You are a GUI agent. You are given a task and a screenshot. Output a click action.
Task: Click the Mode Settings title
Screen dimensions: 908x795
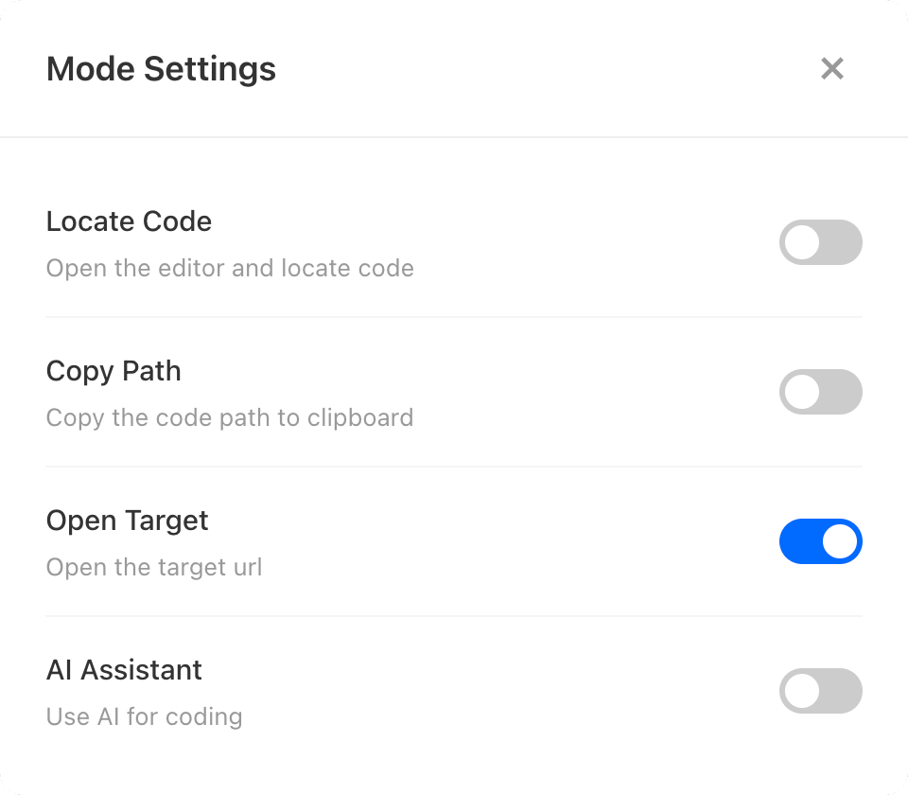pos(161,69)
